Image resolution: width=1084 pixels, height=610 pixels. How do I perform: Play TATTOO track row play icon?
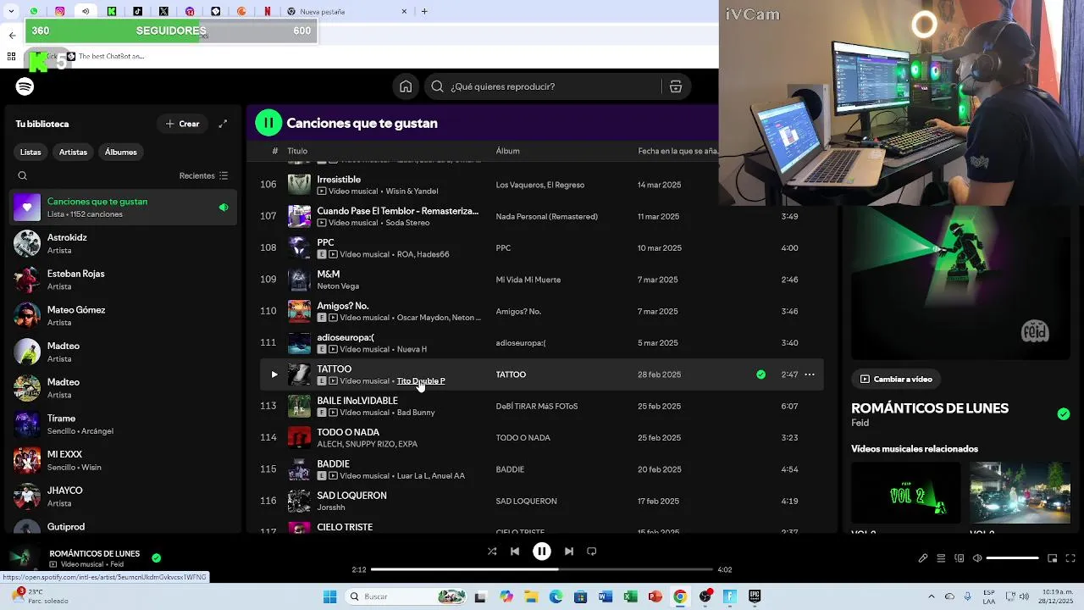coord(274,374)
